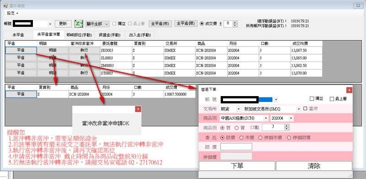Open the 帳號 dropdown in order dialog
This screenshot has width=366, height=179.
tap(276, 100)
